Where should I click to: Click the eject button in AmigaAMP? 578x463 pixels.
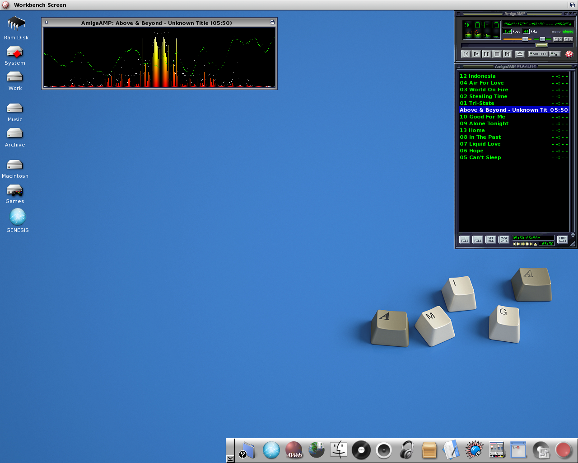520,54
